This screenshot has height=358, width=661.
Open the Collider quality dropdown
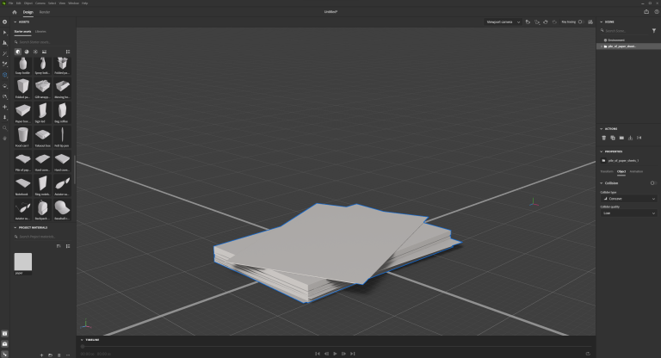coord(627,213)
